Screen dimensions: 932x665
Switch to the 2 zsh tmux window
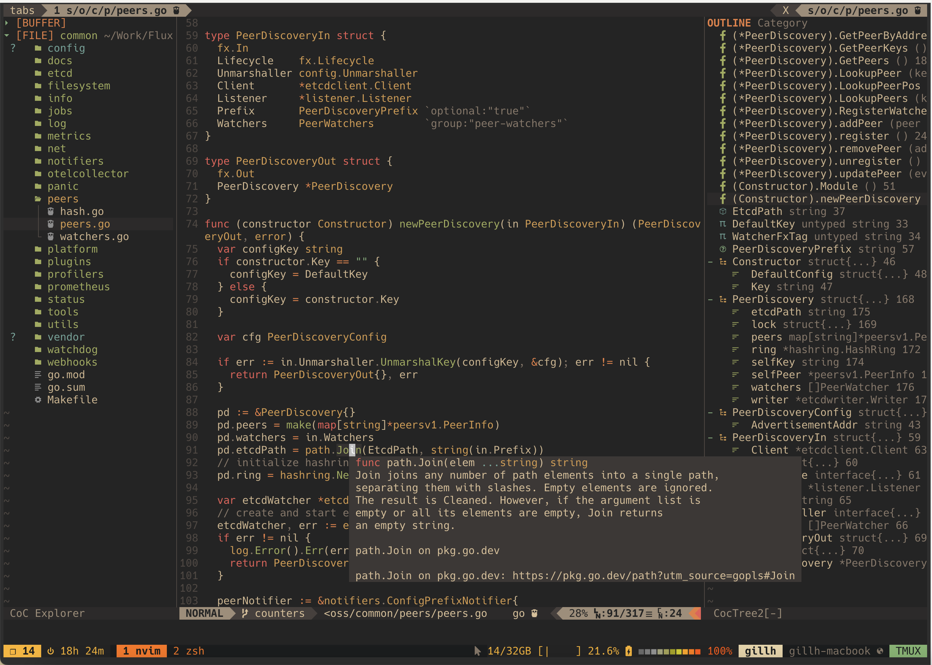pyautogui.click(x=188, y=651)
